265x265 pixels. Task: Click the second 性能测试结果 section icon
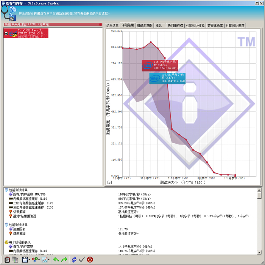tap(6, 225)
